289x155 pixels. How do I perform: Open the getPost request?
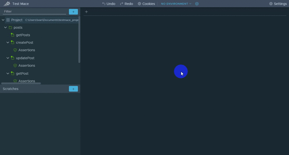pos(22,73)
